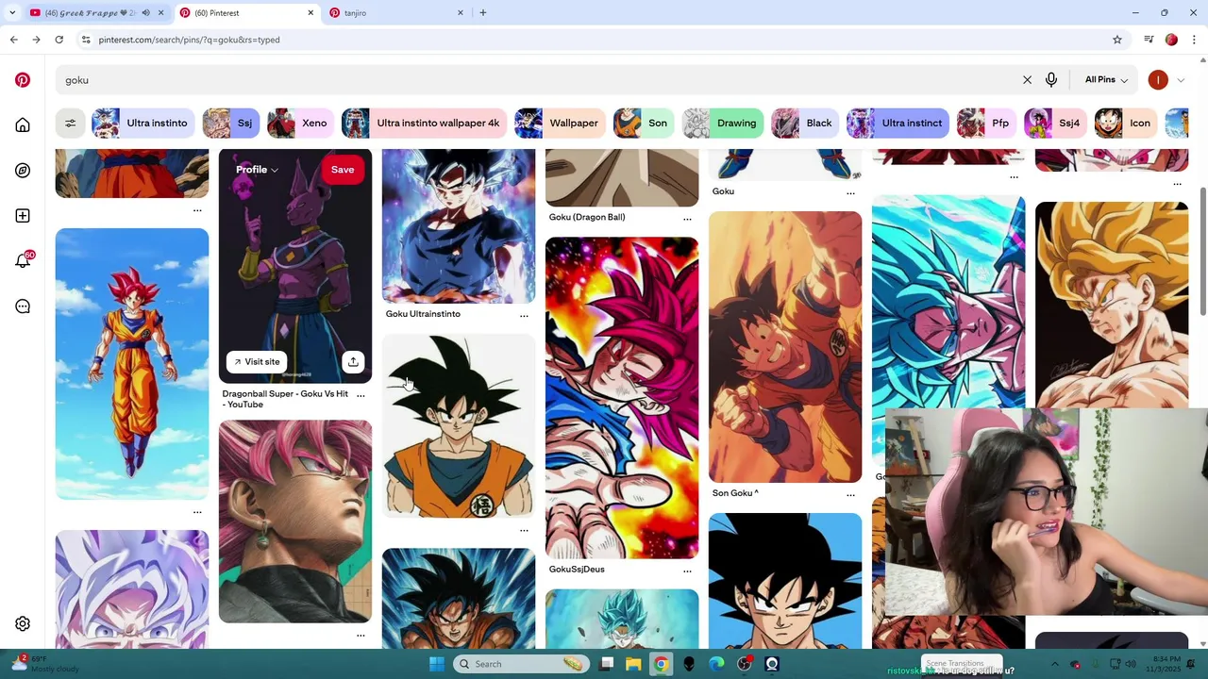Open a new browser tab

click(x=483, y=13)
